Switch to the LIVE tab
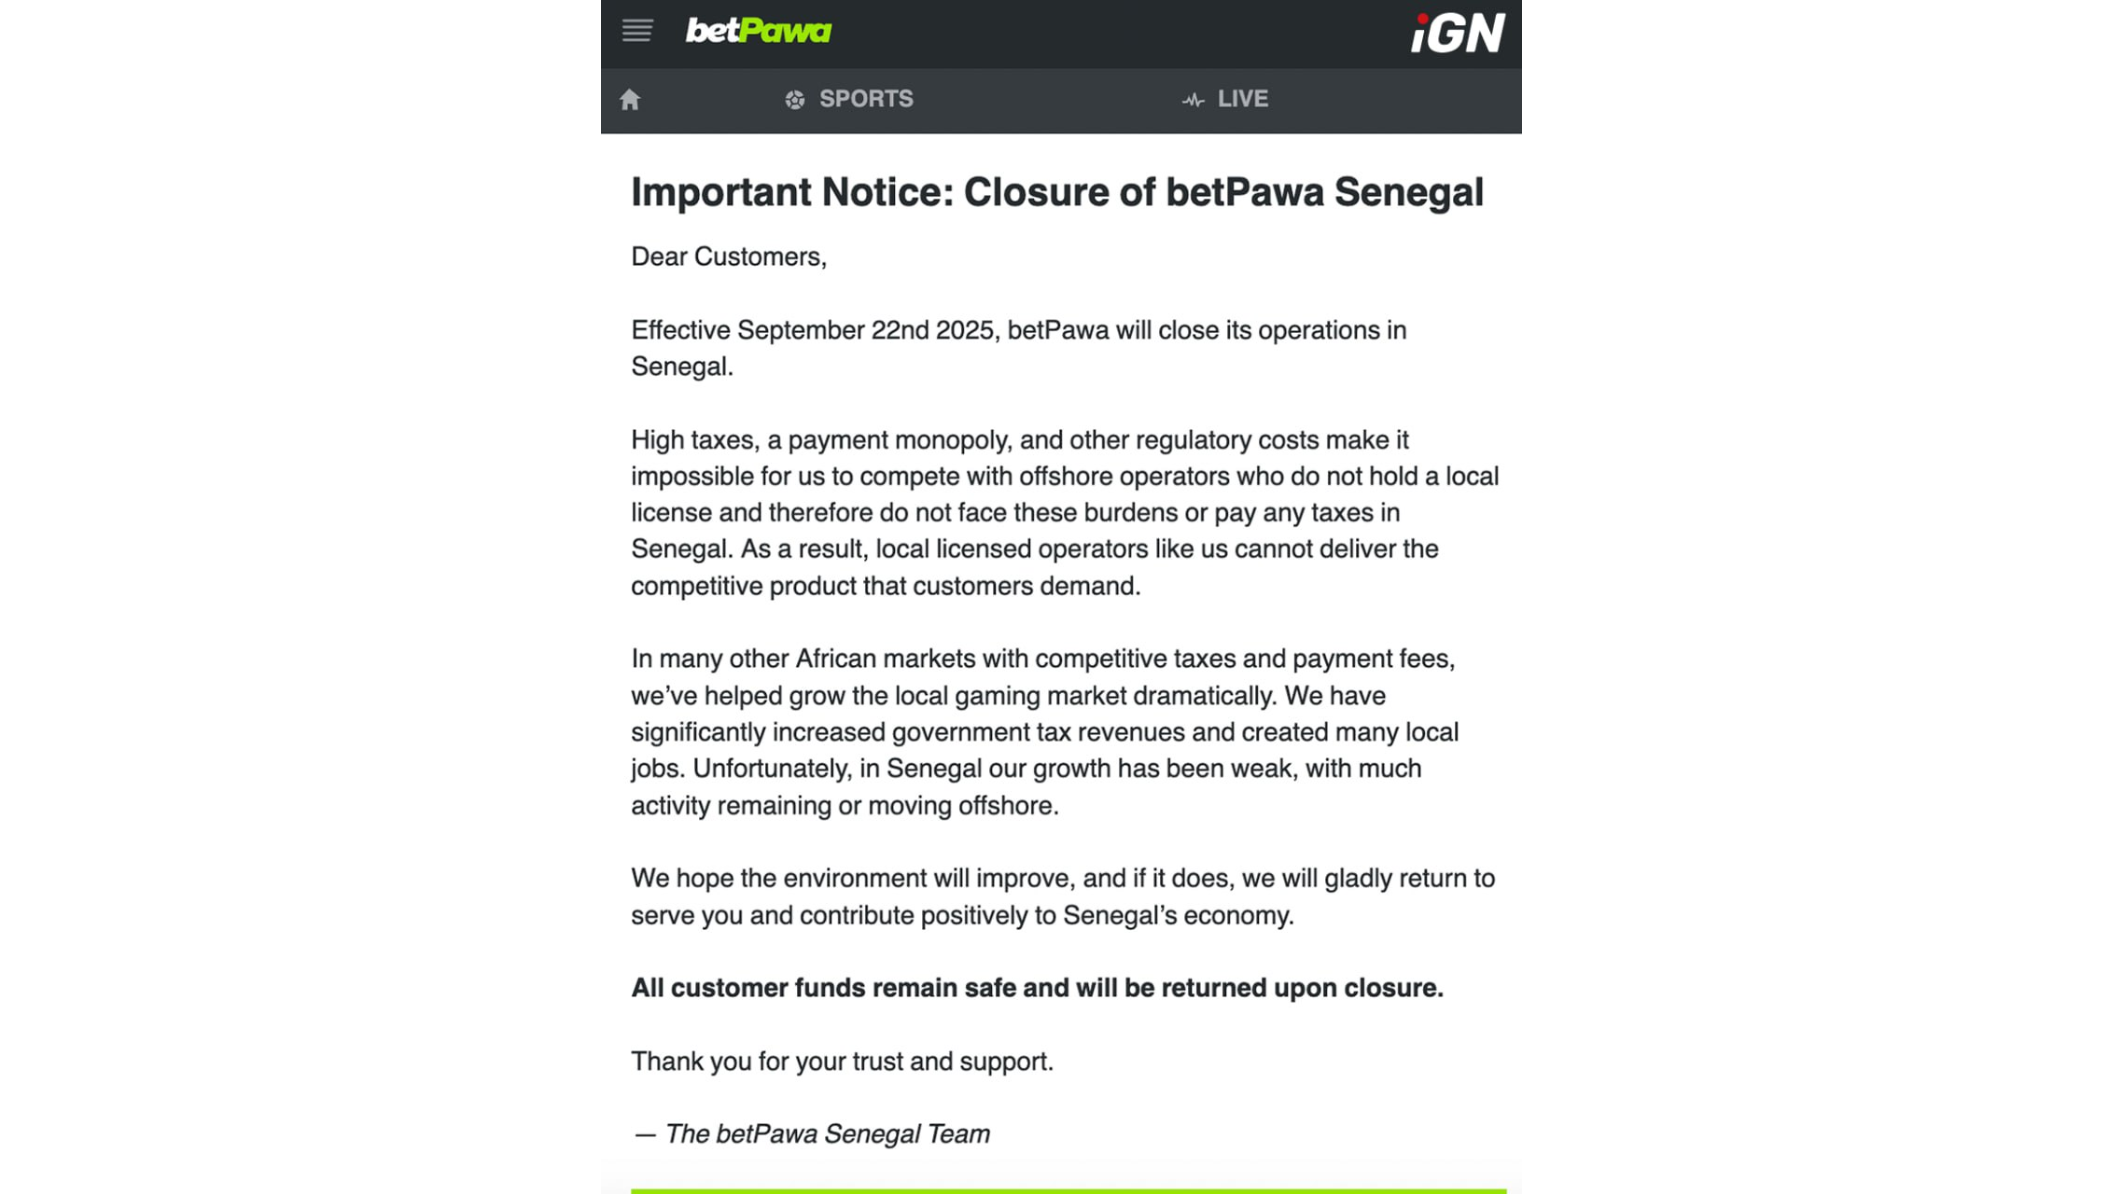Viewport: 2123px width, 1194px height. point(1242,99)
